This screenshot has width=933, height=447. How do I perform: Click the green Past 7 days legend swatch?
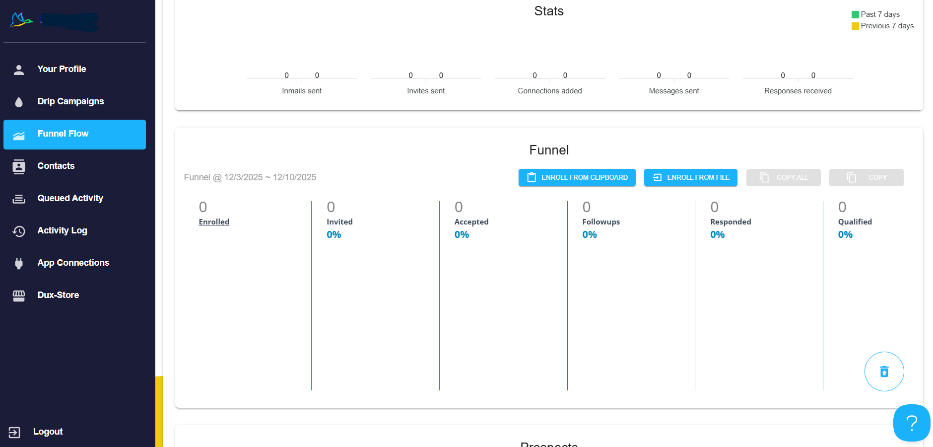pyautogui.click(x=855, y=14)
